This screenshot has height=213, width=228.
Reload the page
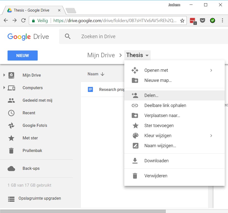(x=23, y=20)
